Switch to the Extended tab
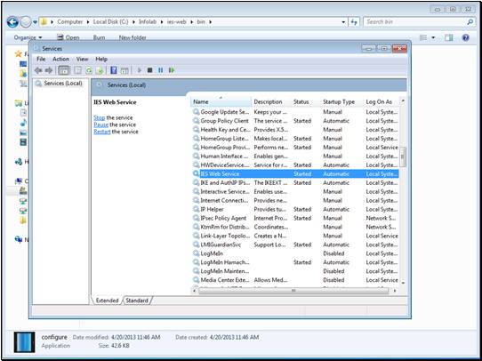The height and width of the screenshot is (361, 482). tap(107, 301)
